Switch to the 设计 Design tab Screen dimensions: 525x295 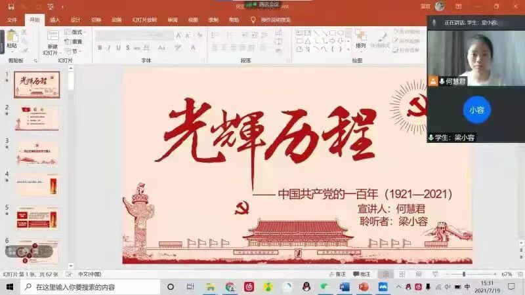pos(75,20)
